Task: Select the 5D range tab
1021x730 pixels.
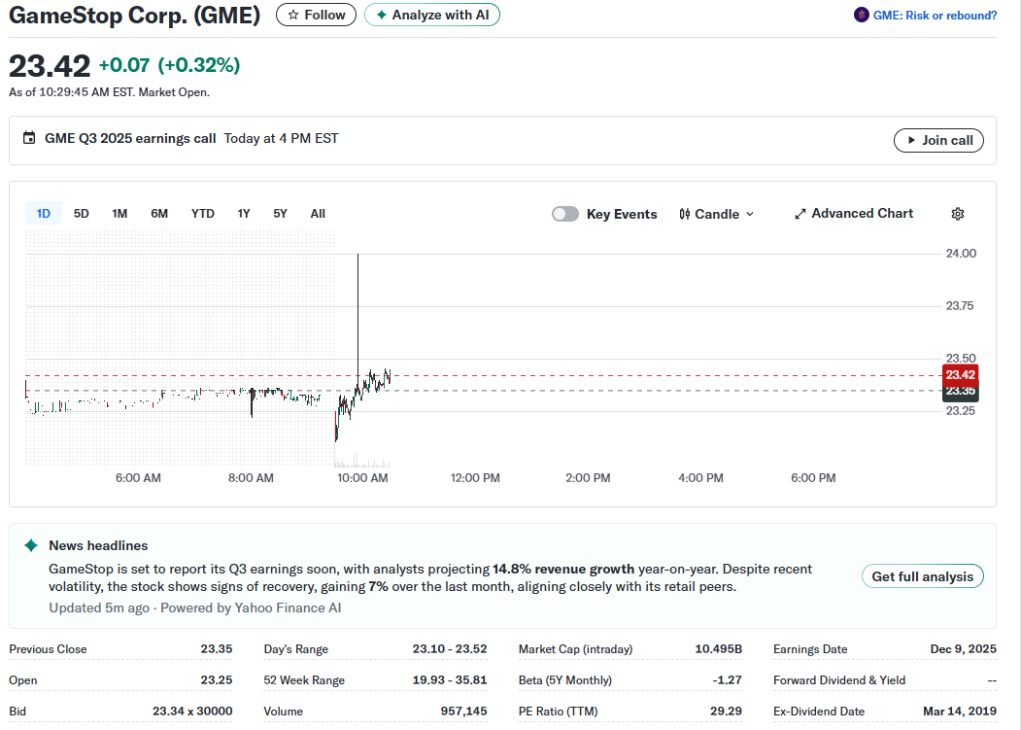Action: coord(82,214)
